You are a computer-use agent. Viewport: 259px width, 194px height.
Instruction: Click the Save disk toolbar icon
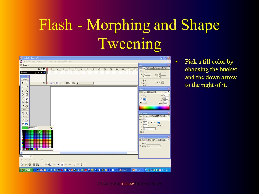[x=30, y=164]
